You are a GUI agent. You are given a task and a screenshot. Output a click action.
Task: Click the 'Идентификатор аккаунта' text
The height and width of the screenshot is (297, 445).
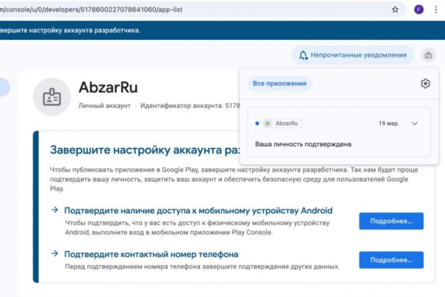tap(190, 106)
